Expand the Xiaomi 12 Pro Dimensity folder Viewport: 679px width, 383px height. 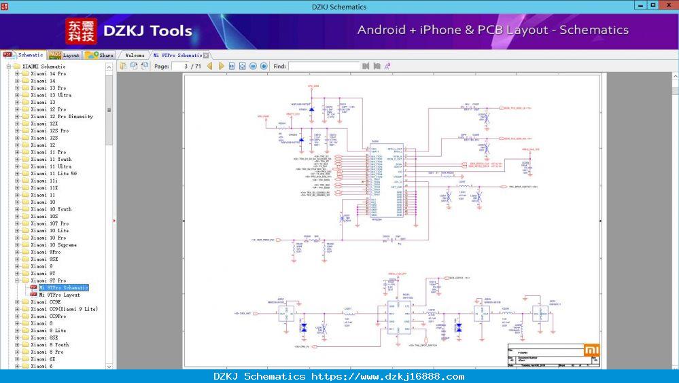pos(17,116)
